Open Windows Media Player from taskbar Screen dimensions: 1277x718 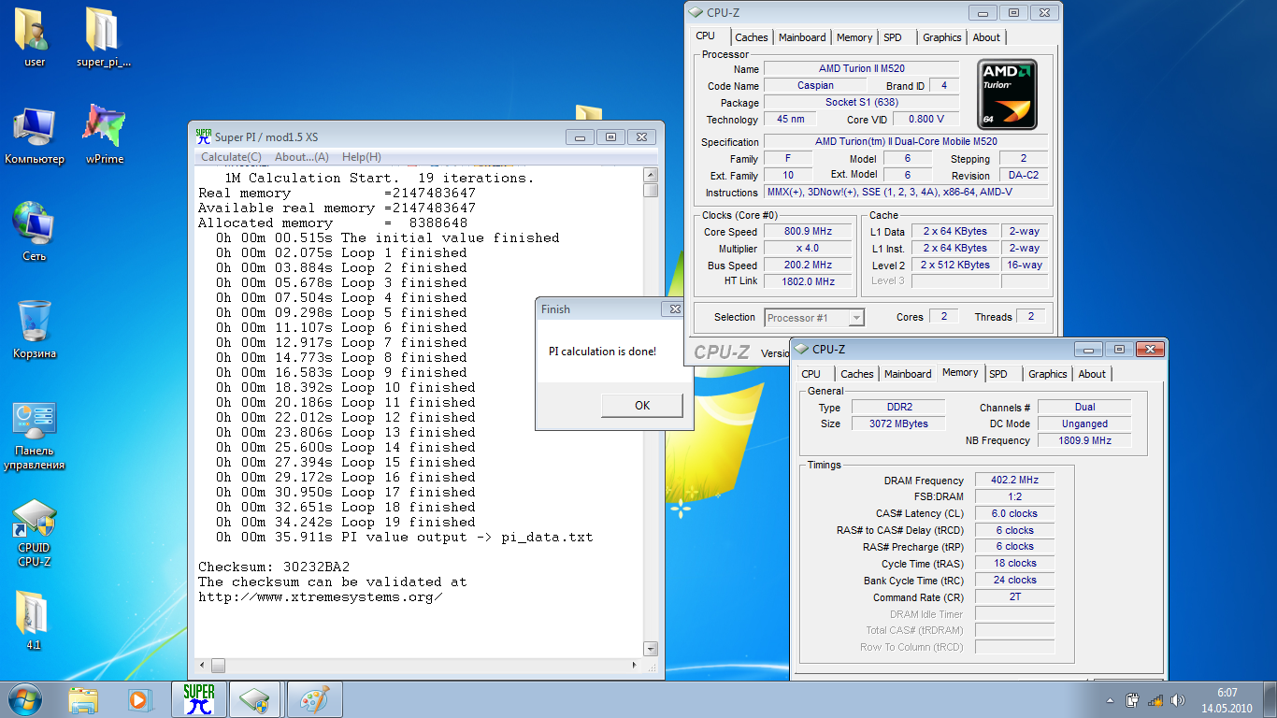pyautogui.click(x=139, y=699)
